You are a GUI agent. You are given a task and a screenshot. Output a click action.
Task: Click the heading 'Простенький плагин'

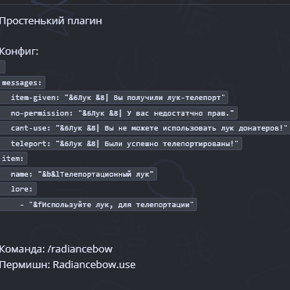click(51, 21)
